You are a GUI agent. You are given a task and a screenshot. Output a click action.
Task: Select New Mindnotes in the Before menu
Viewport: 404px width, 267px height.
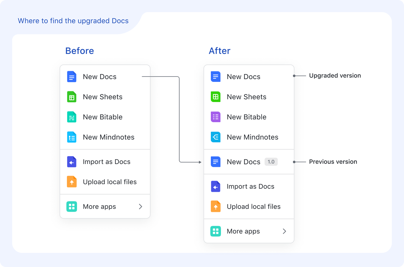(x=109, y=137)
